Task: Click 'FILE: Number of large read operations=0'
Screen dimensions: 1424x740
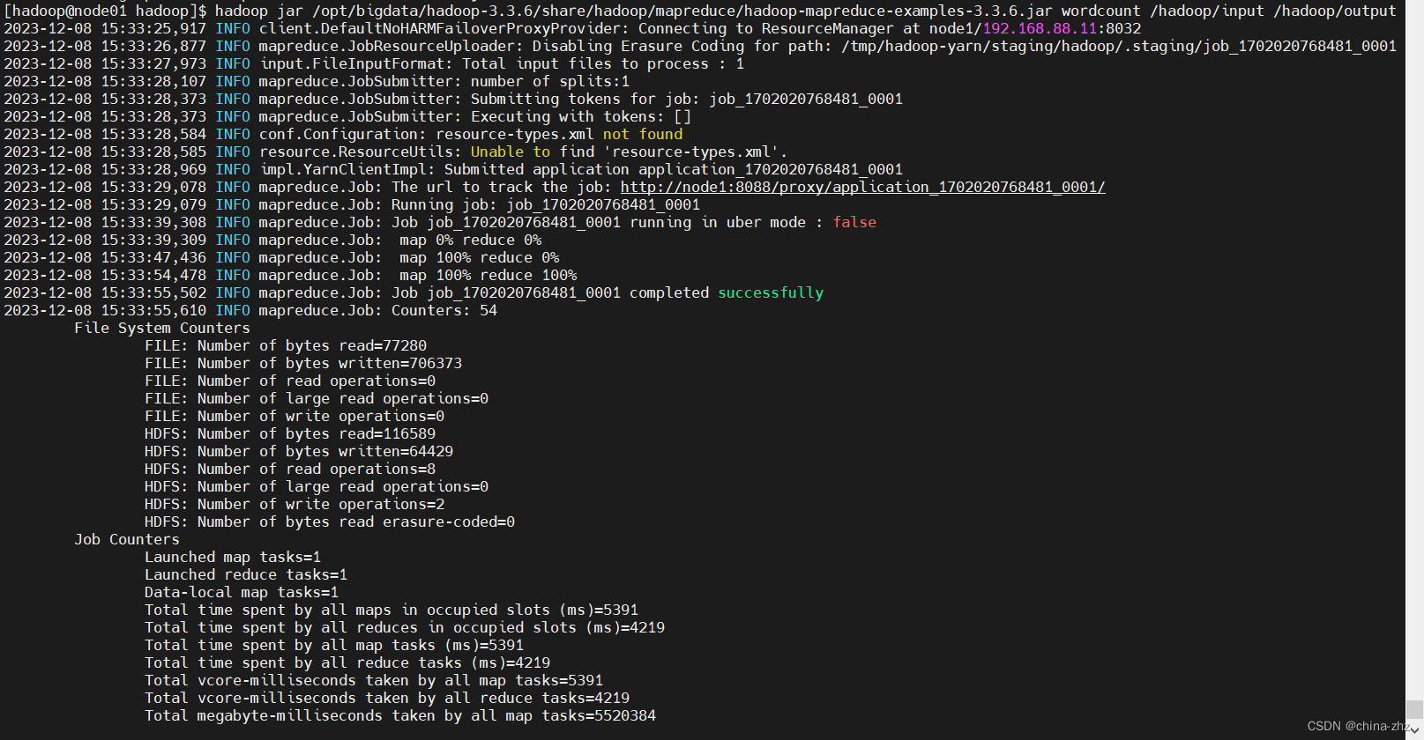Action: [317, 398]
